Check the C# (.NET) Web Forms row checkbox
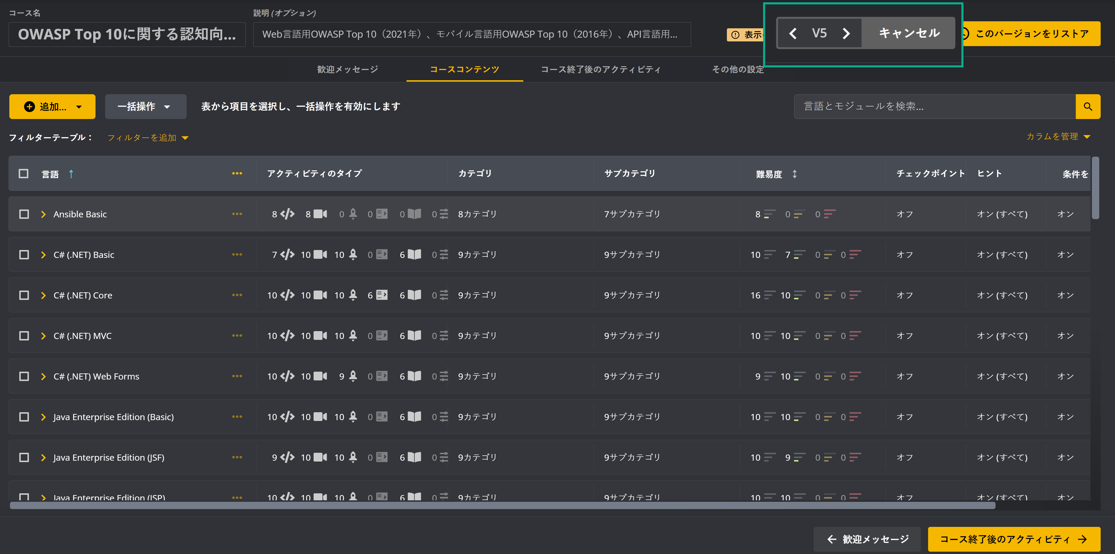1115x554 pixels. tap(24, 376)
